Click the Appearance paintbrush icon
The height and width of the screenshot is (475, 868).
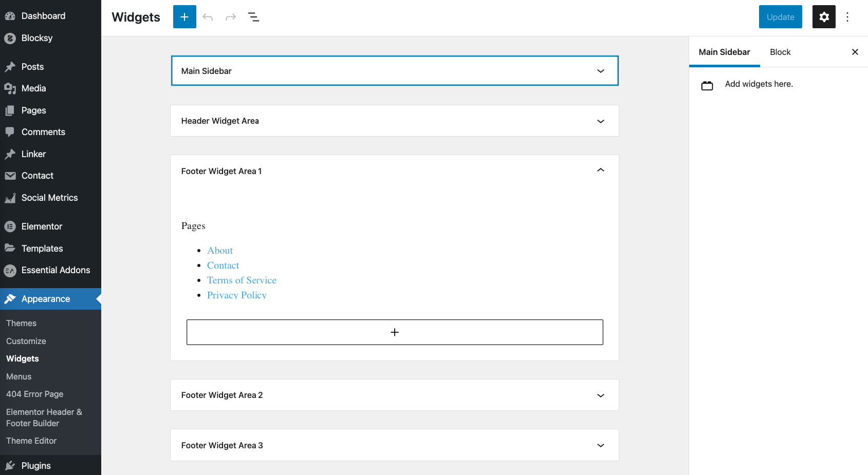point(10,299)
